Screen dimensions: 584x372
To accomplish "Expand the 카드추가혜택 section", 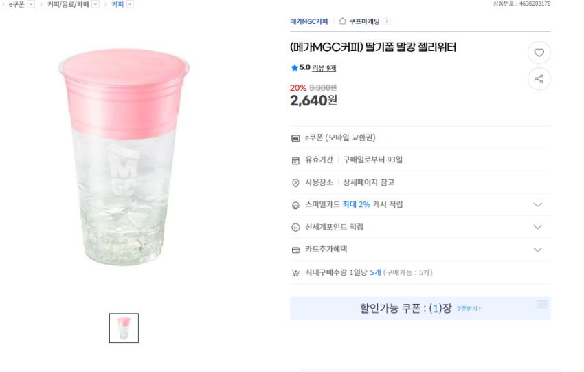I will (537, 250).
